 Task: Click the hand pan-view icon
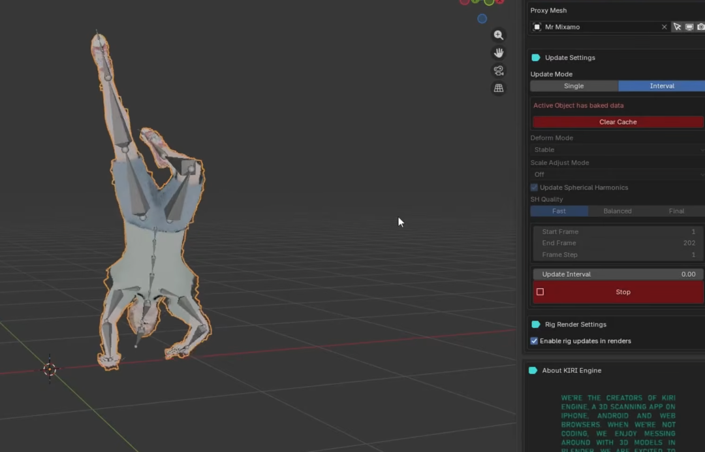498,53
